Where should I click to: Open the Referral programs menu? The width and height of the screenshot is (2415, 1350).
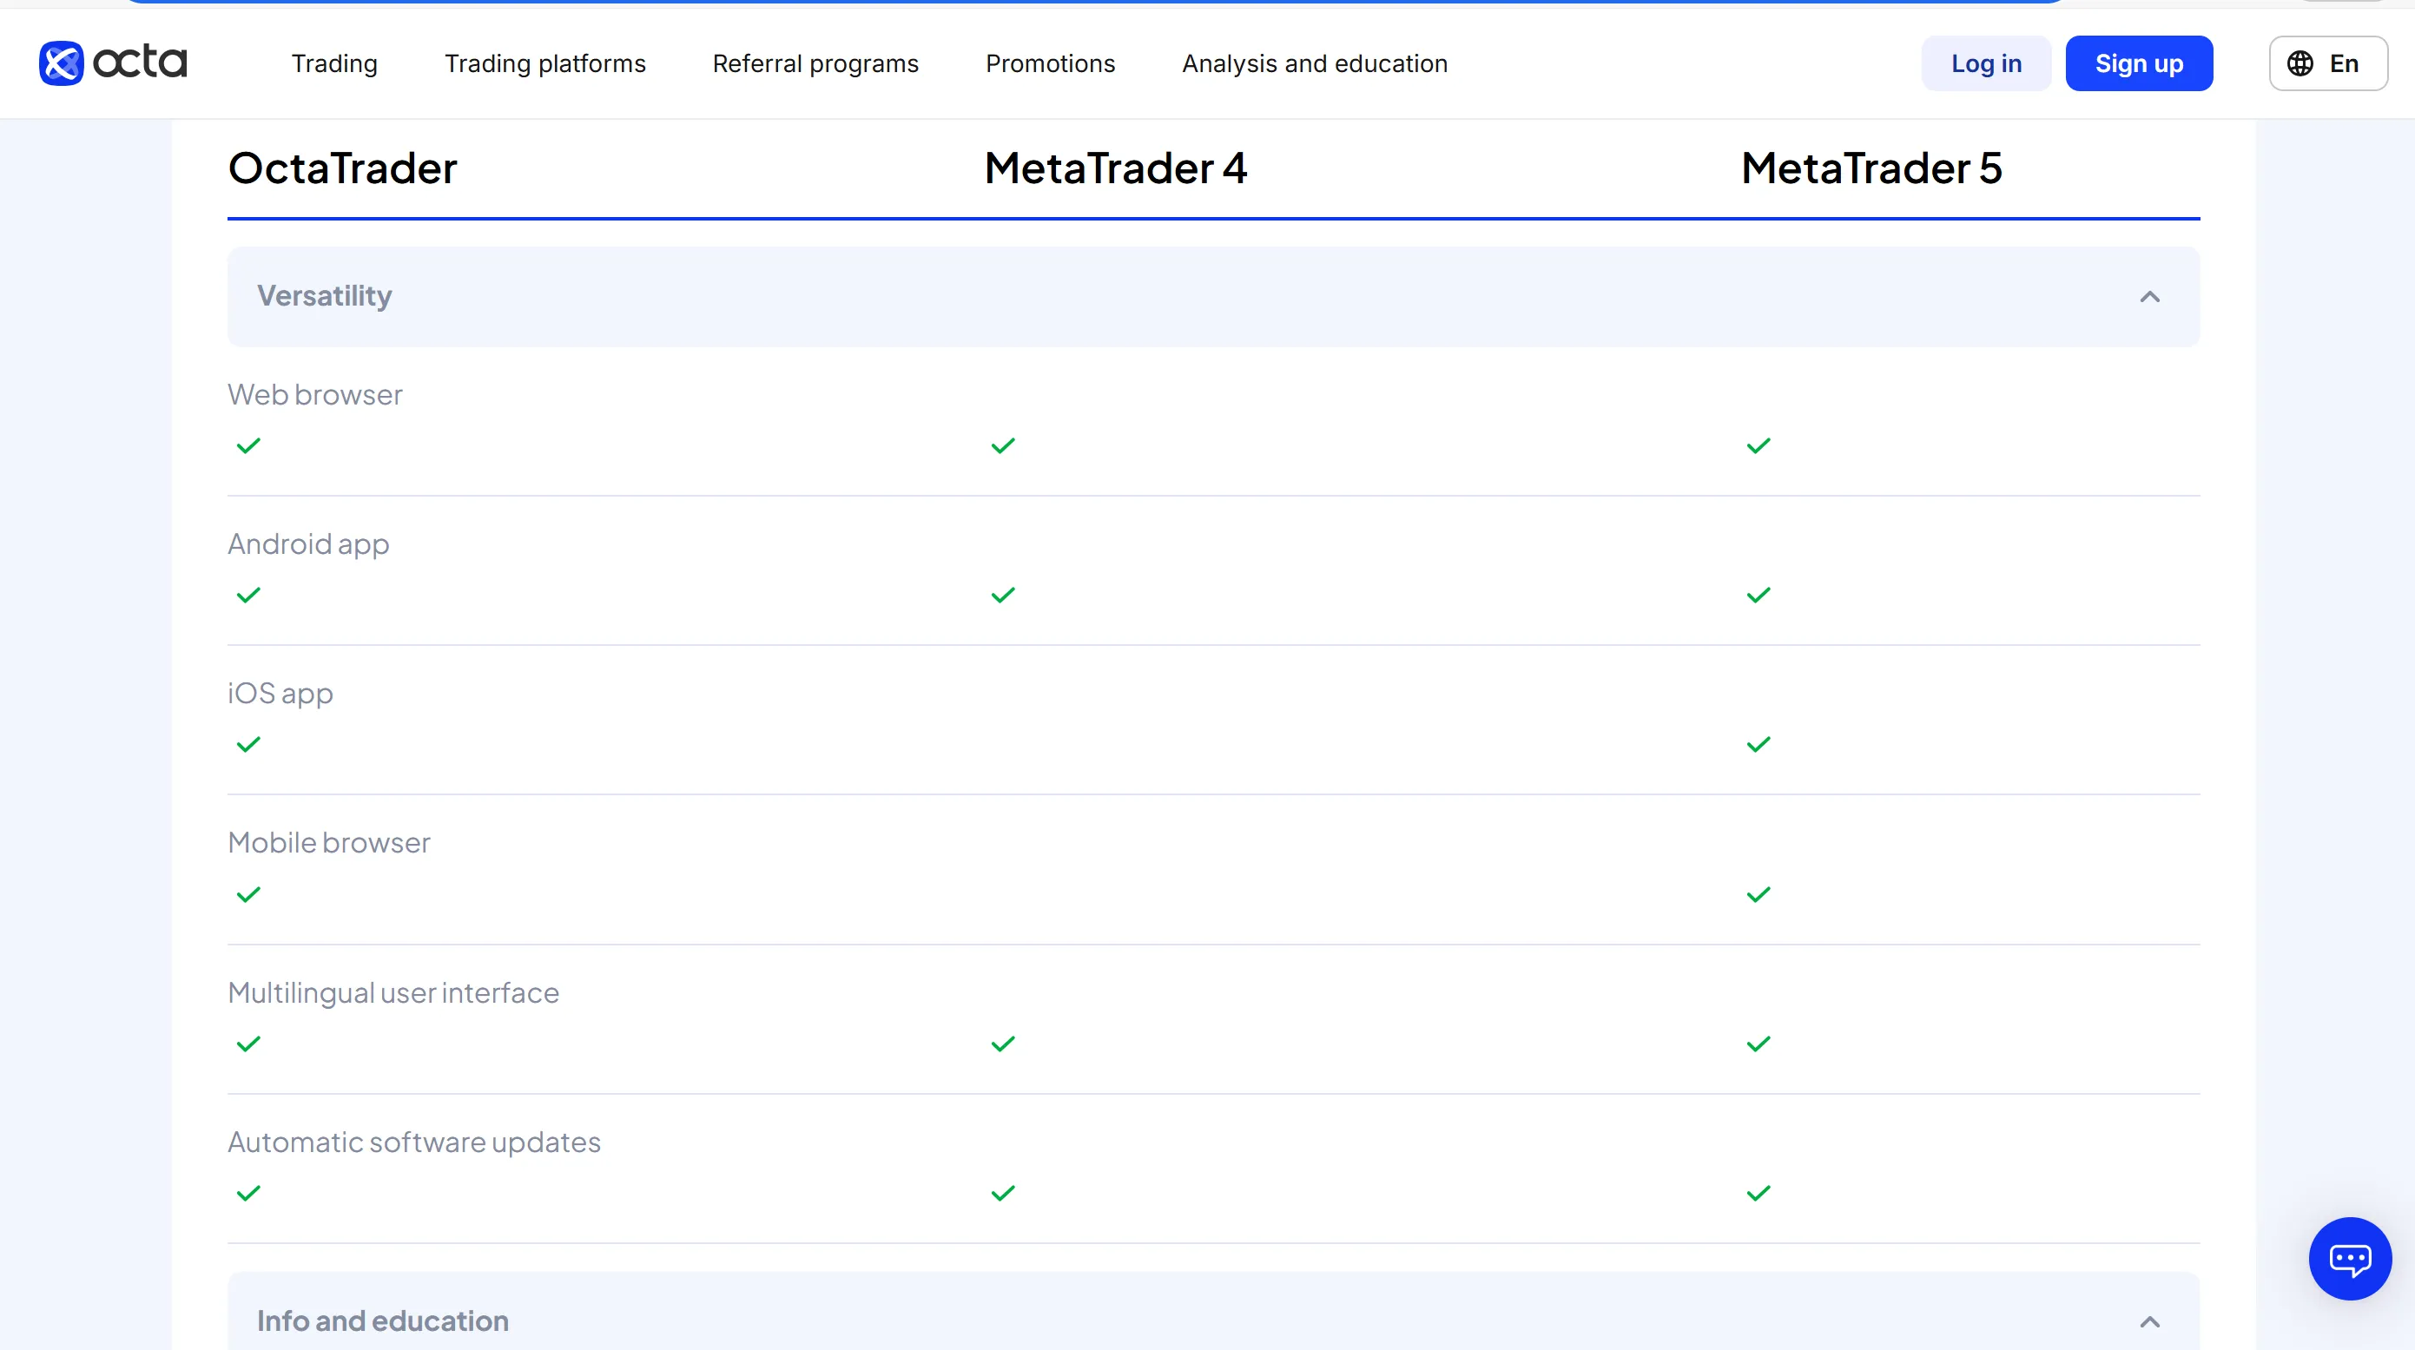coord(815,63)
